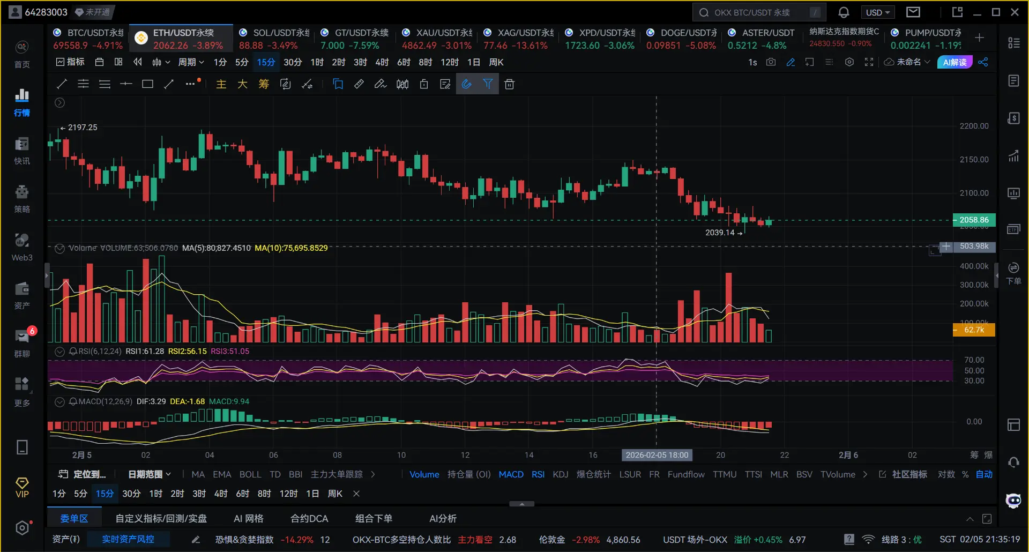Click the 下单 order panel icon
This screenshot has height=552, width=1029.
pos(1013,273)
